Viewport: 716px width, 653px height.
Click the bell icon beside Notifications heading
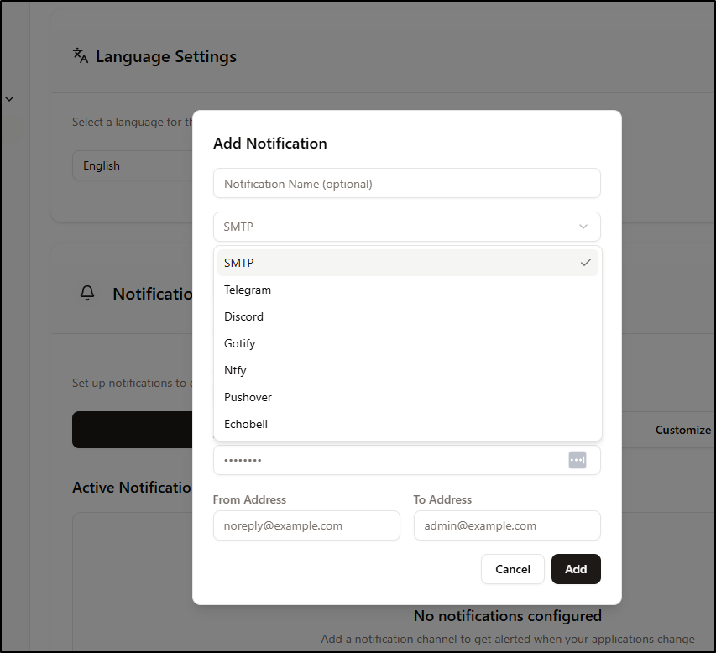[x=87, y=293]
